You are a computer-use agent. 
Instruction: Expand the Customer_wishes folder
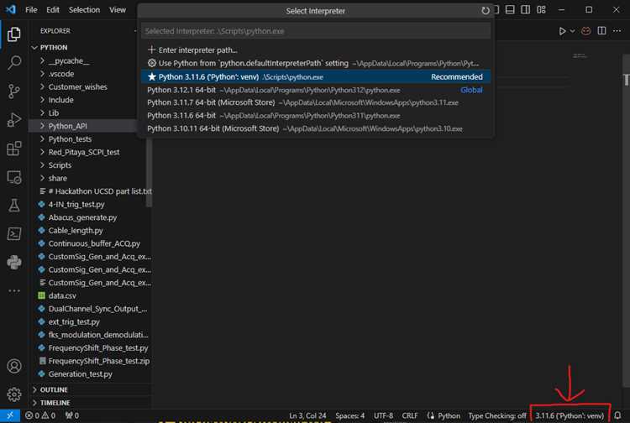(x=74, y=86)
